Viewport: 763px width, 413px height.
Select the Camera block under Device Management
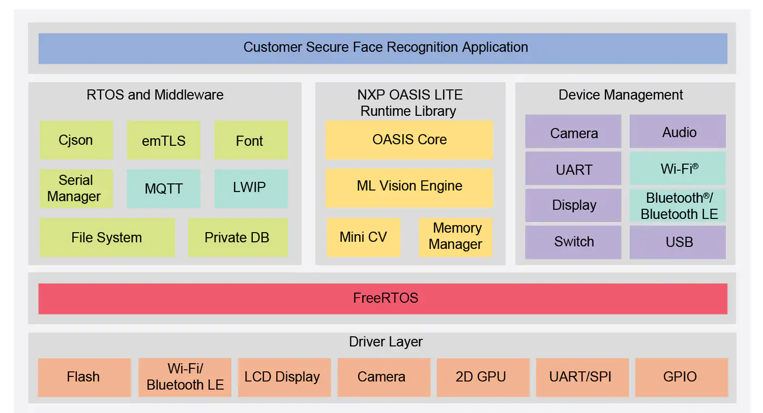pyautogui.click(x=573, y=131)
